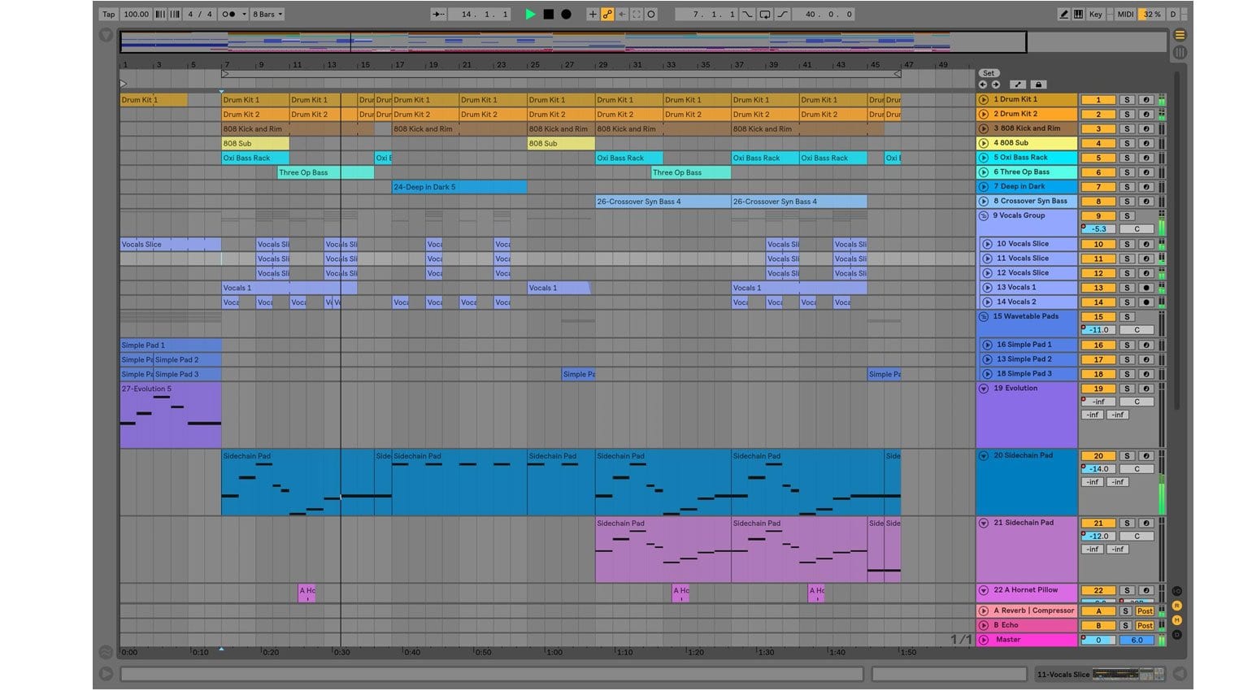Viewport: 1252px width, 691px height.
Task: Collapse the 19 Evolution track
Action: [984, 389]
